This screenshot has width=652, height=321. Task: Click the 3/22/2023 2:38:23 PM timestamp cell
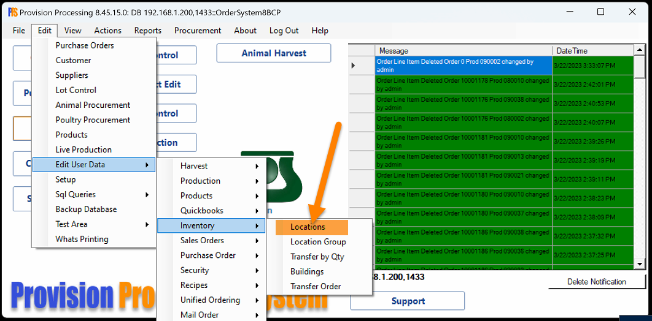[x=592, y=198]
